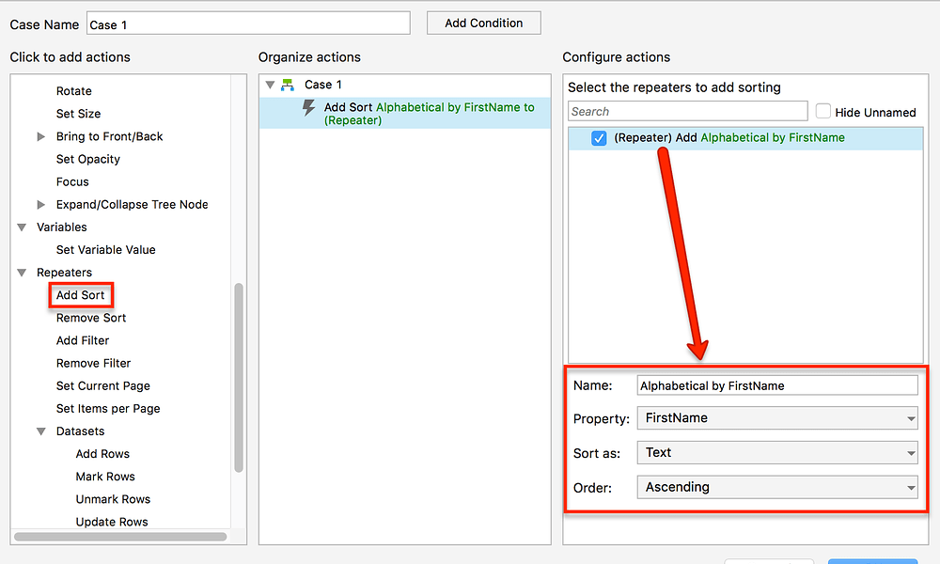Expand the Expand/Collapse Tree Node item
Screen dimensions: 940x564
41,204
